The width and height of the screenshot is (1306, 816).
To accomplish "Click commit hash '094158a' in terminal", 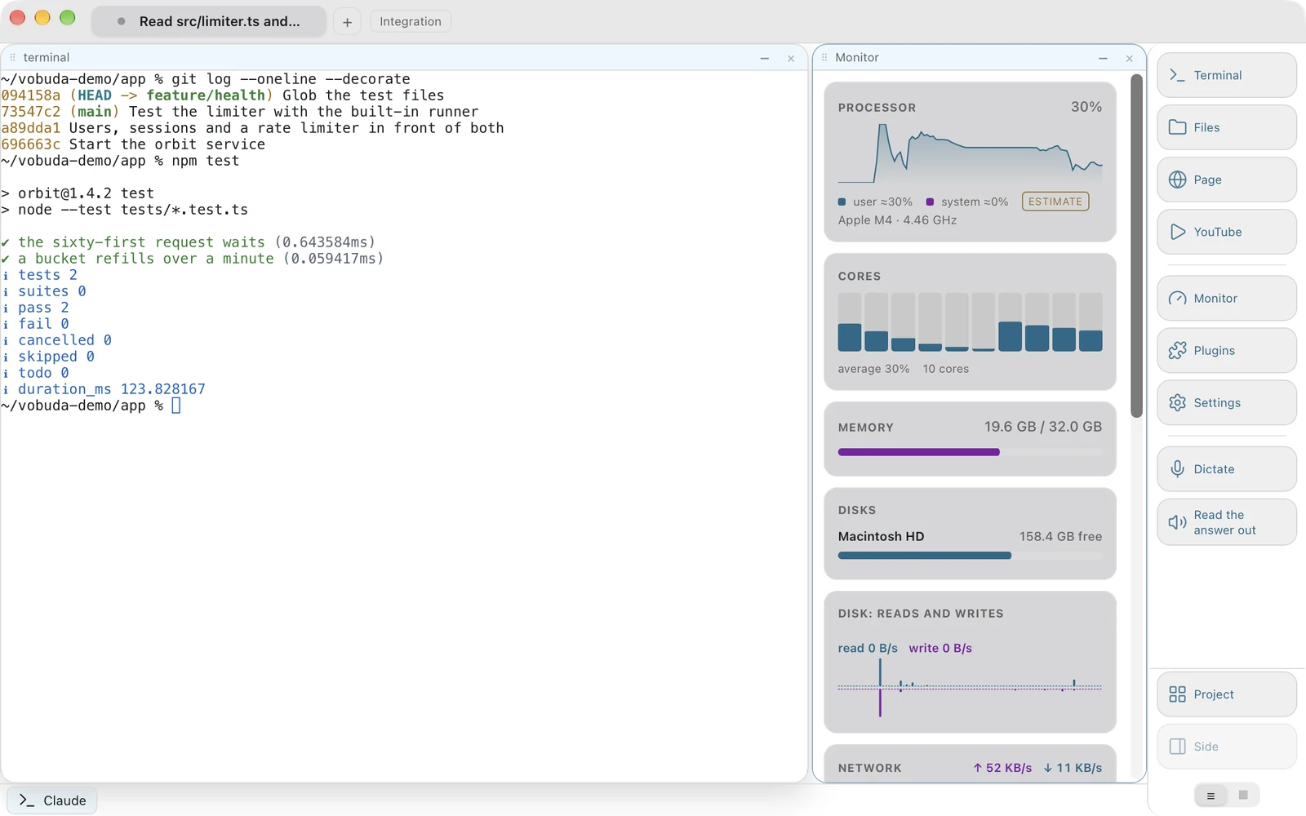I will coord(31,95).
